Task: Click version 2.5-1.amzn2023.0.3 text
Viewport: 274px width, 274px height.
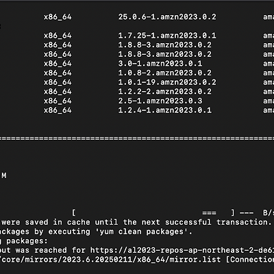Action: [160, 101]
